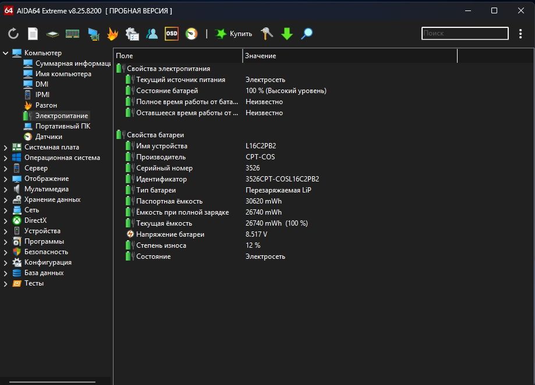Open the Report document icon
Viewport: 535px width, 385px height.
pyautogui.click(x=33, y=33)
